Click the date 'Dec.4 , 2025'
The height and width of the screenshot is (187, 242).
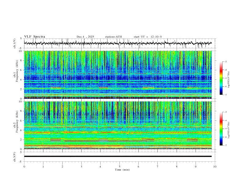pyautogui.click(x=85, y=37)
